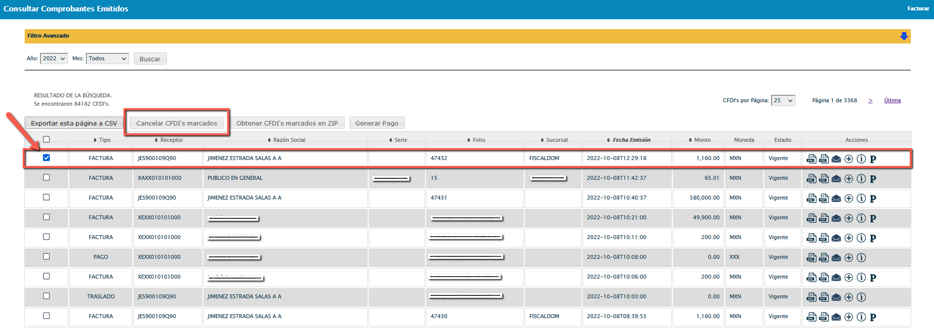Click the P payment icon for folio 47430

pos(873,317)
